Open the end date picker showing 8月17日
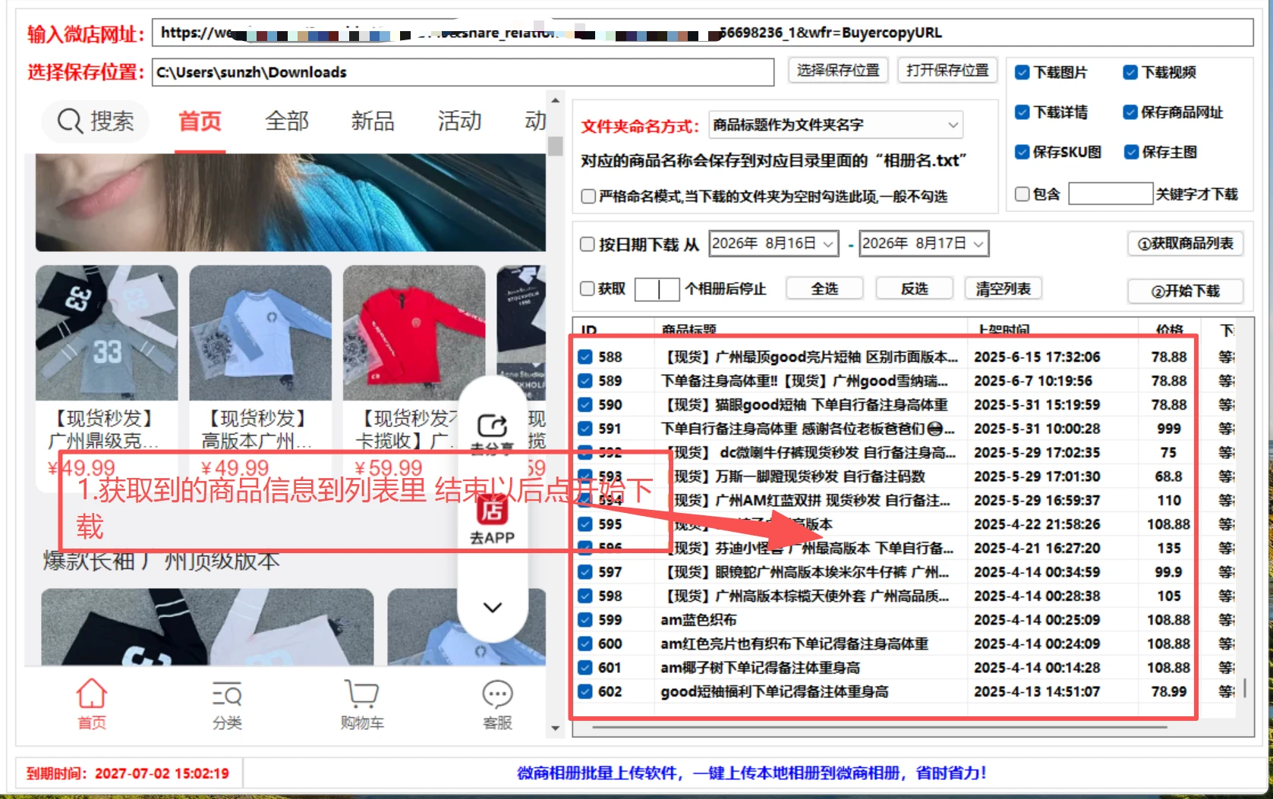This screenshot has height=799, width=1273. coord(924,244)
